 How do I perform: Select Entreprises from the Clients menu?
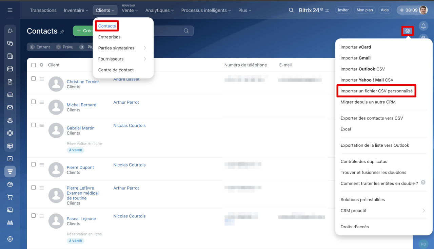pyautogui.click(x=109, y=37)
